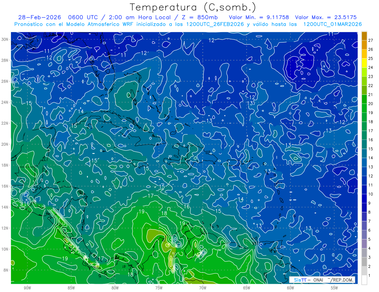Click the SisTT ONAI REP.DOM. logo

point(322,280)
